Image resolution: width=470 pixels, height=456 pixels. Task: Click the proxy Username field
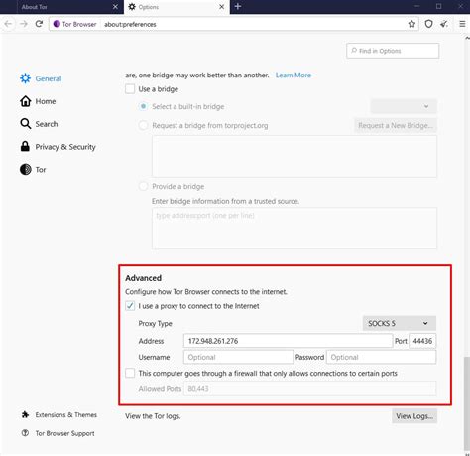238,357
